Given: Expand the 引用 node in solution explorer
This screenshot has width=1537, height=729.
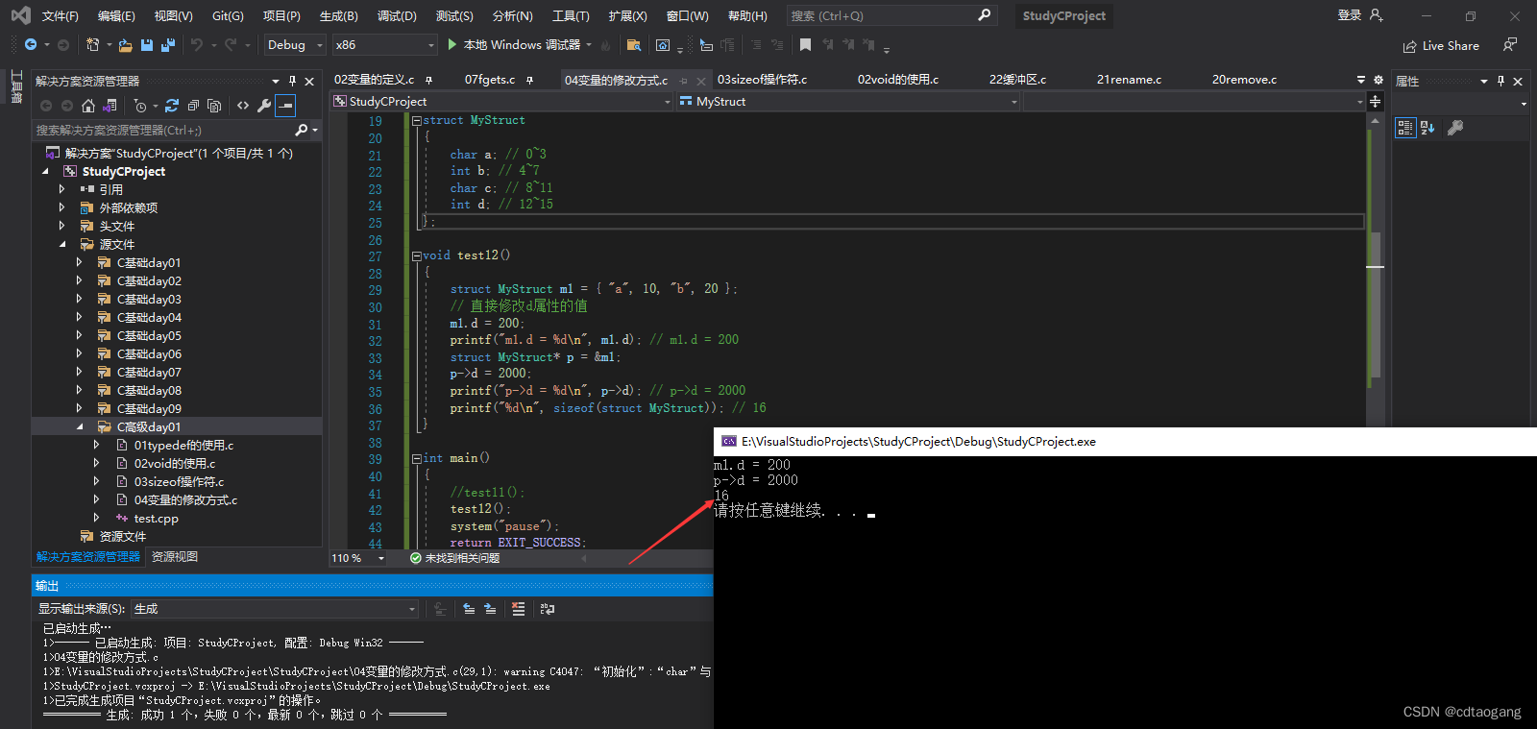Looking at the screenshot, I should [61, 189].
